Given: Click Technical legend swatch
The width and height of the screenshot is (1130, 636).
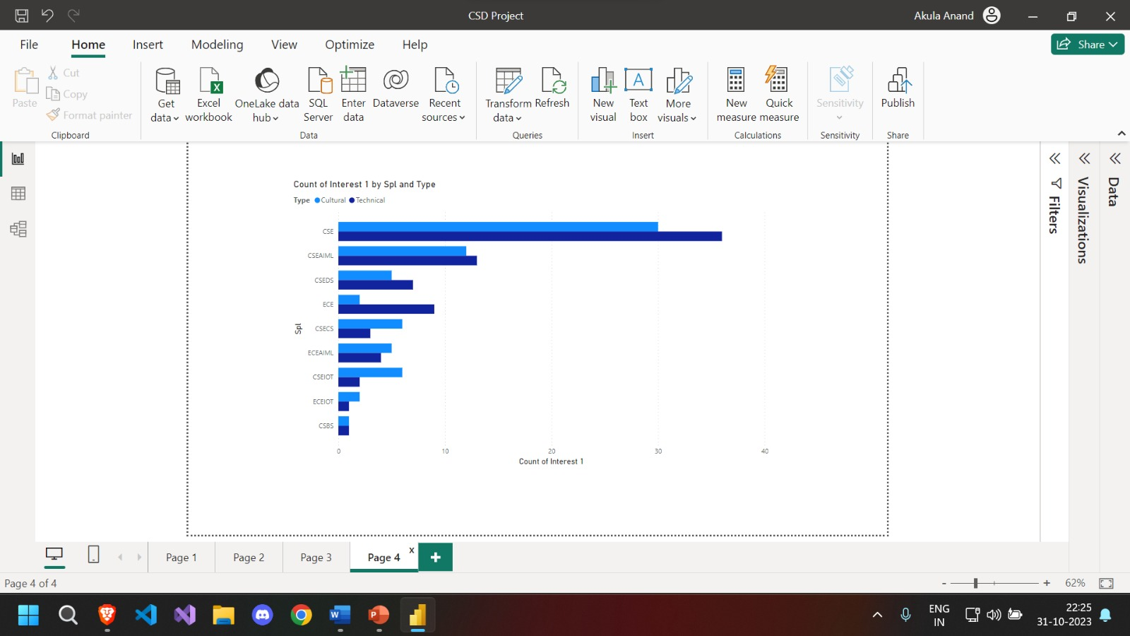Looking at the screenshot, I should (x=352, y=200).
